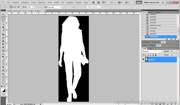Select the Clone Stamp tool
180x105 pixels.
3,41
